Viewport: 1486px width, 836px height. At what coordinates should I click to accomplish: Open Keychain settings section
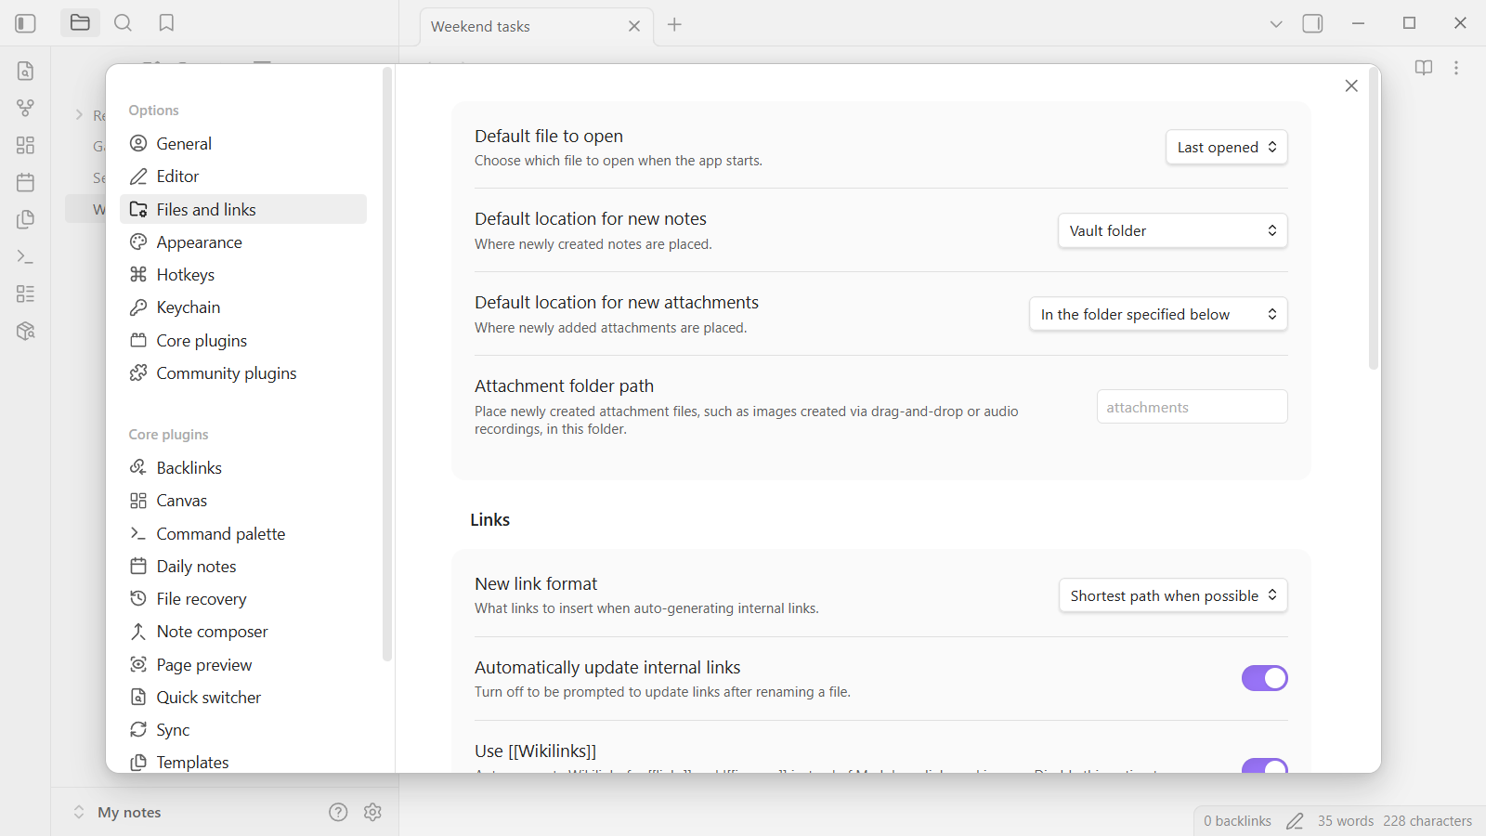243,307
